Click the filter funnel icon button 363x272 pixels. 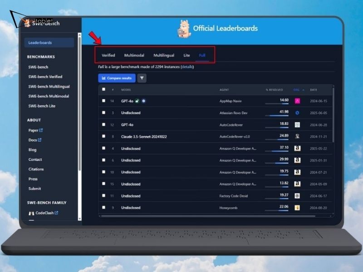[142, 78]
